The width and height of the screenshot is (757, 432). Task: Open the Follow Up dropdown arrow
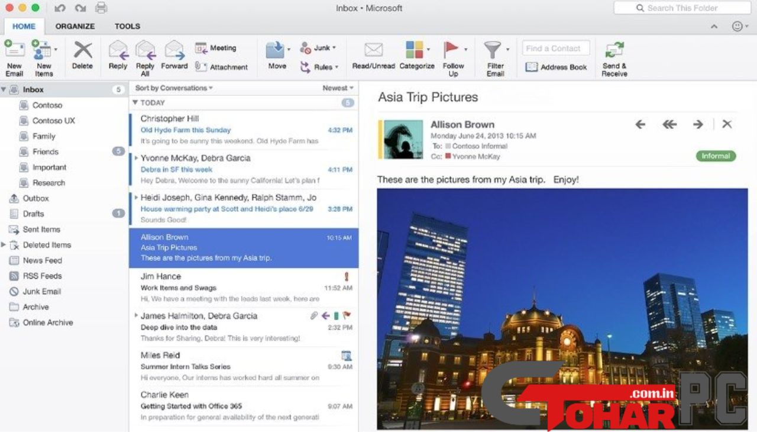466,49
